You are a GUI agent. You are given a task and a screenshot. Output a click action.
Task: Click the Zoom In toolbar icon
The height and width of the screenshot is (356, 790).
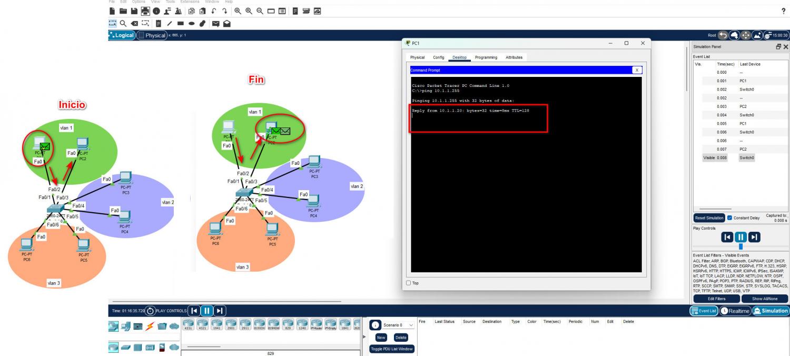238,11
